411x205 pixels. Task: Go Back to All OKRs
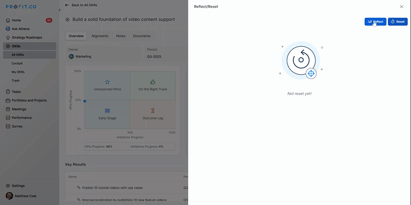click(x=84, y=5)
